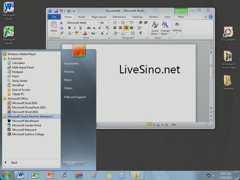Click the zoom slider handle
Viewport: 240px width, 180px height.
click(190, 124)
